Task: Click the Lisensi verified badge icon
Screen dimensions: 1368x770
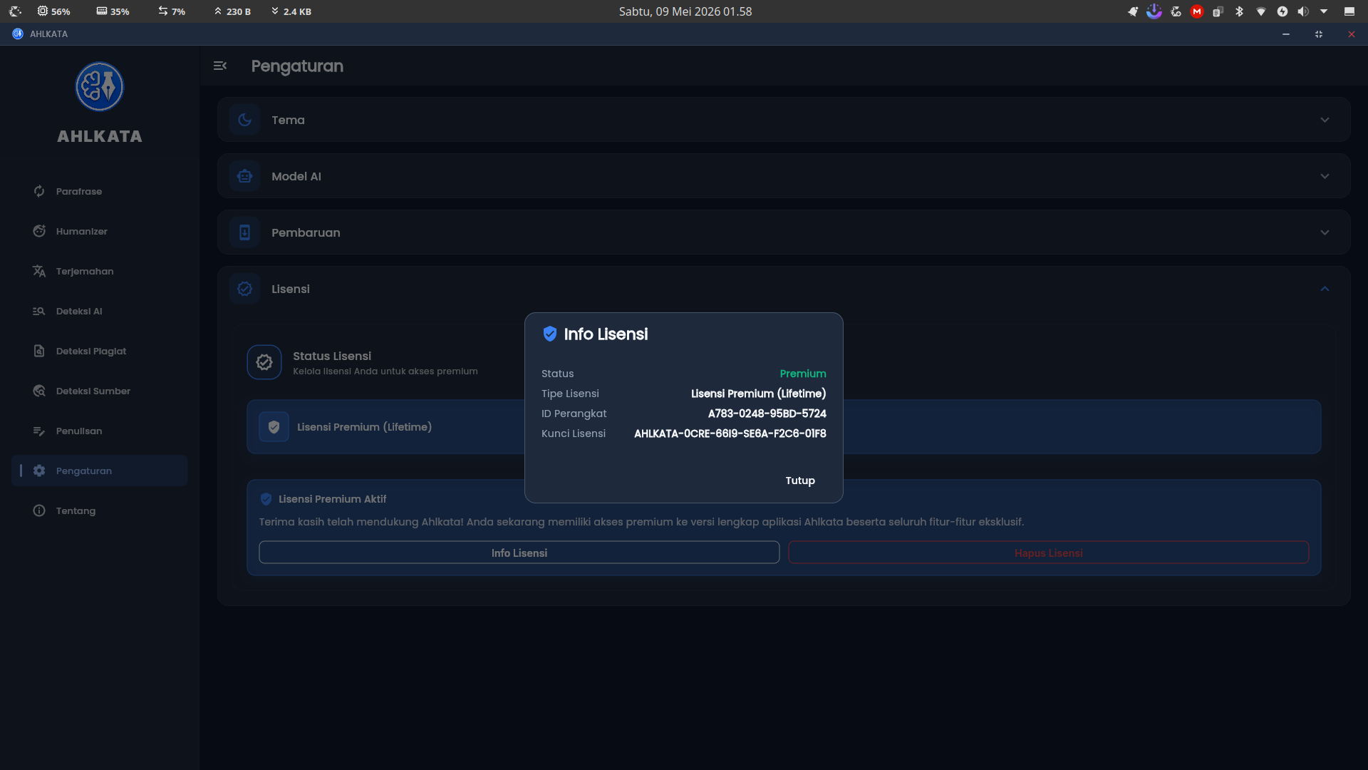Action: 244,289
